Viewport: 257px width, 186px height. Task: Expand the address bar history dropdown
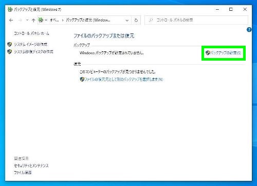point(127,21)
